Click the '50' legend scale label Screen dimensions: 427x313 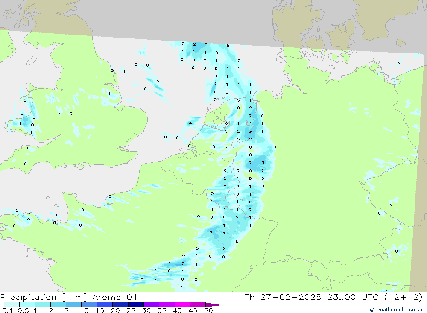(x=208, y=310)
